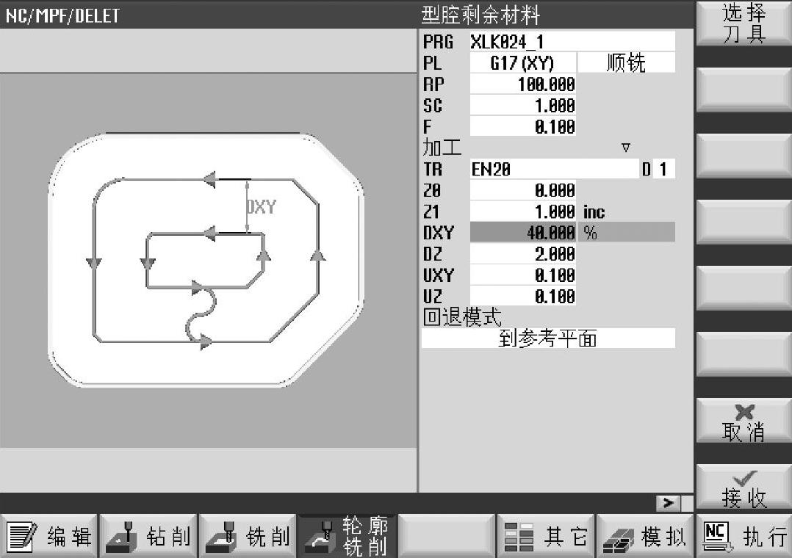This screenshot has height=558, width=792.
Task: Click the 编辑 (Edit) notepad icon
Action: click(x=22, y=537)
